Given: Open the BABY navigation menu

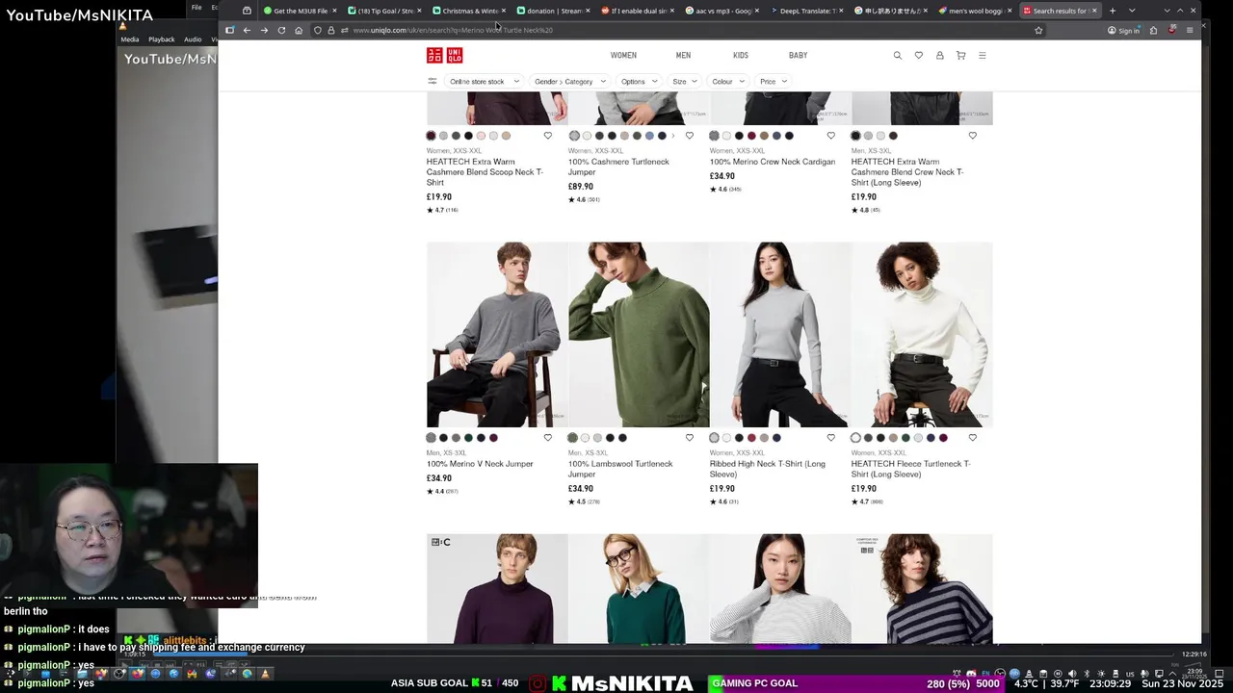Looking at the screenshot, I should tap(798, 55).
